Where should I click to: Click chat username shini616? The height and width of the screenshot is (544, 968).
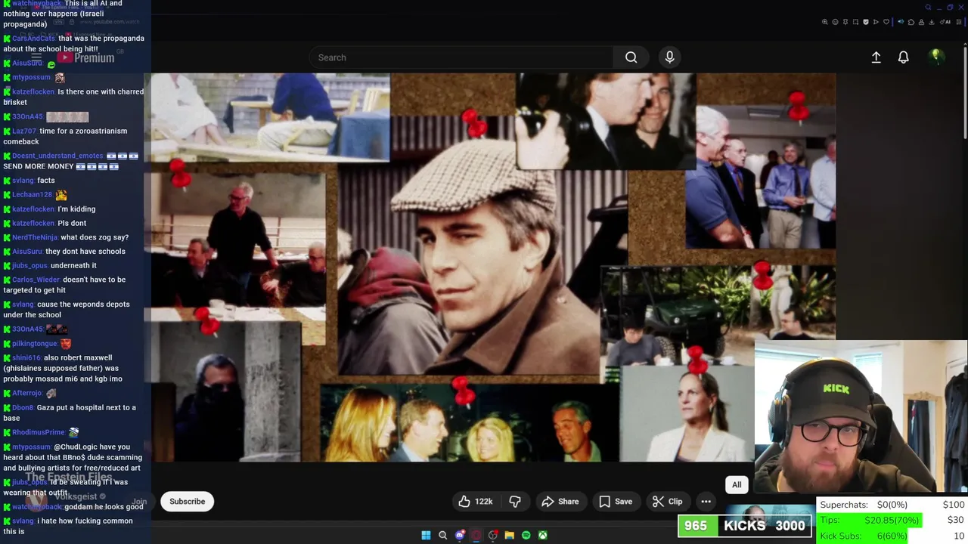(26, 357)
